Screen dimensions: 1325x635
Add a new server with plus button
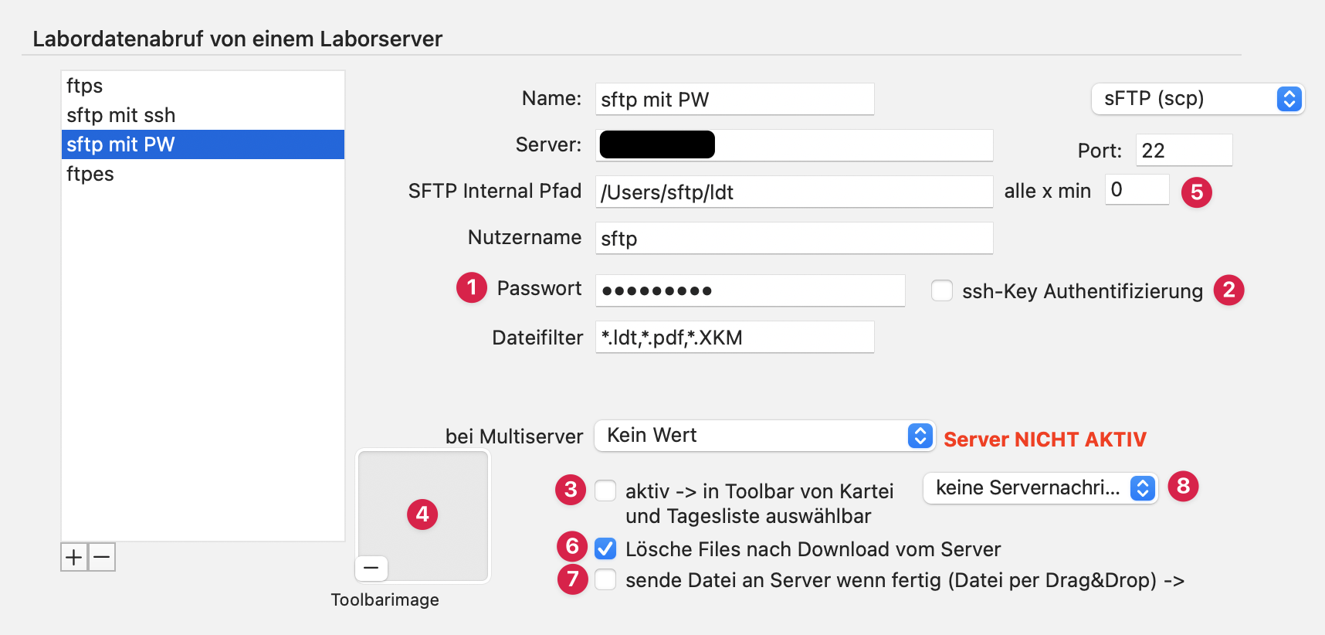click(x=74, y=557)
